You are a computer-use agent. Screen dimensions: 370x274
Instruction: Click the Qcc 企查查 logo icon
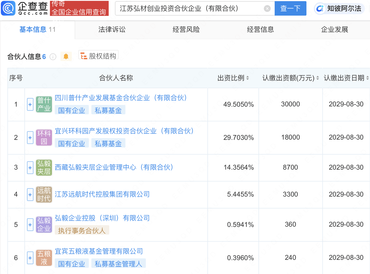click(x=8, y=8)
